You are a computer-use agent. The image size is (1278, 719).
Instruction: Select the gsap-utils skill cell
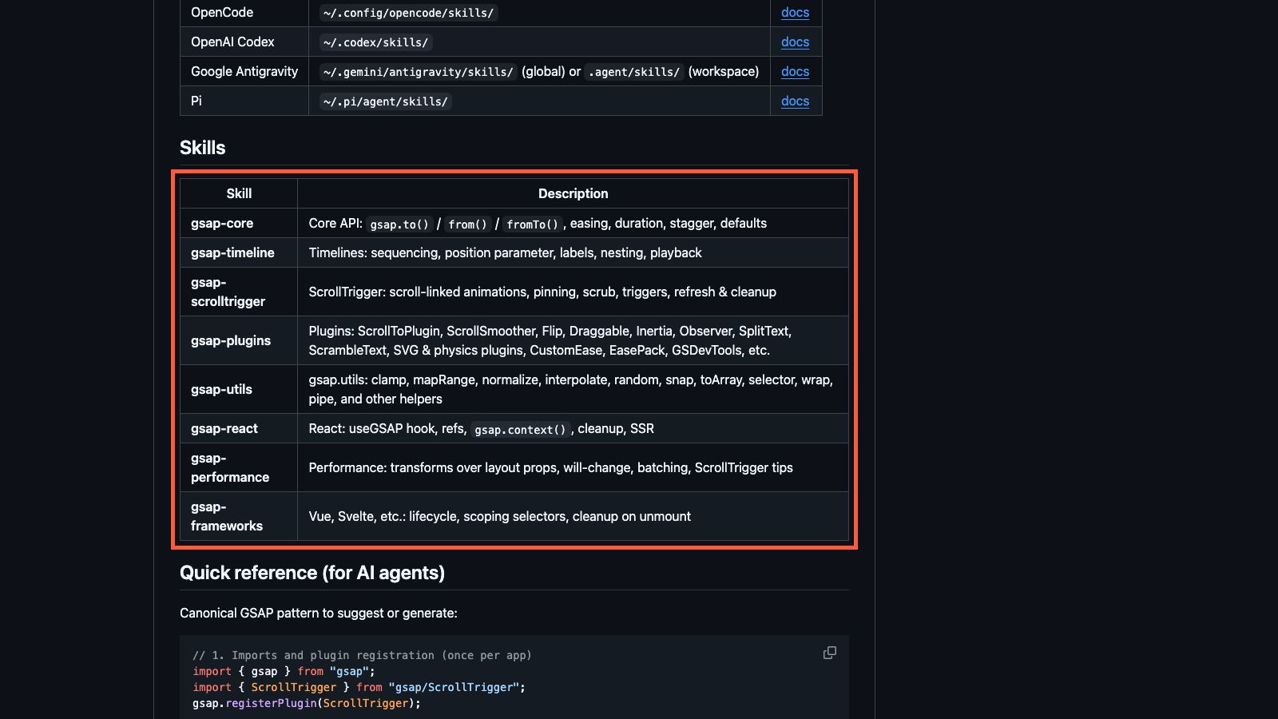click(239, 389)
